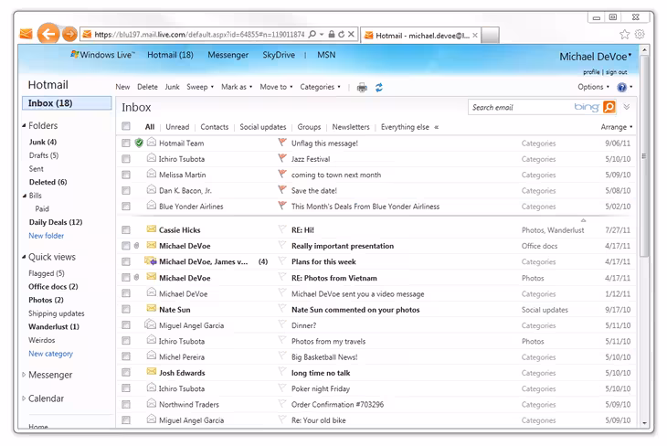The width and height of the screenshot is (667, 446).
Task: Click the browser back arrow button
Action: coord(48,34)
